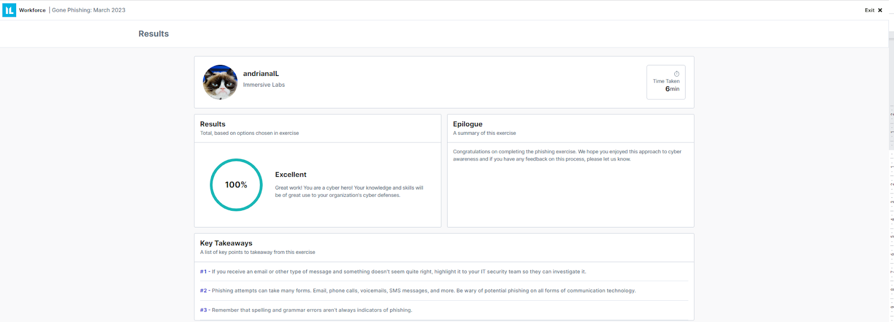Click the 6min time taken value
Viewport: 894px width, 322px height.
pyautogui.click(x=672, y=89)
